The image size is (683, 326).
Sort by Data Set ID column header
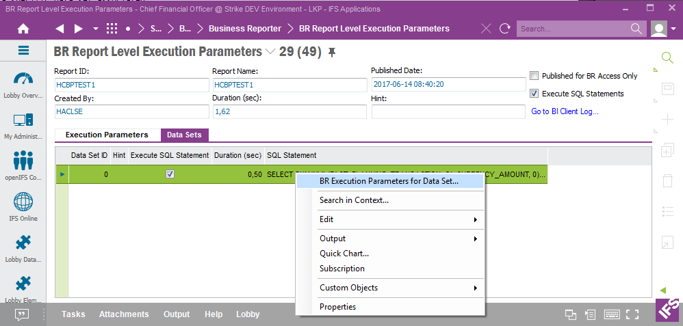89,155
